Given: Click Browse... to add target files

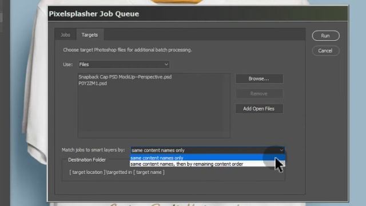Looking at the screenshot, I should (259, 79).
